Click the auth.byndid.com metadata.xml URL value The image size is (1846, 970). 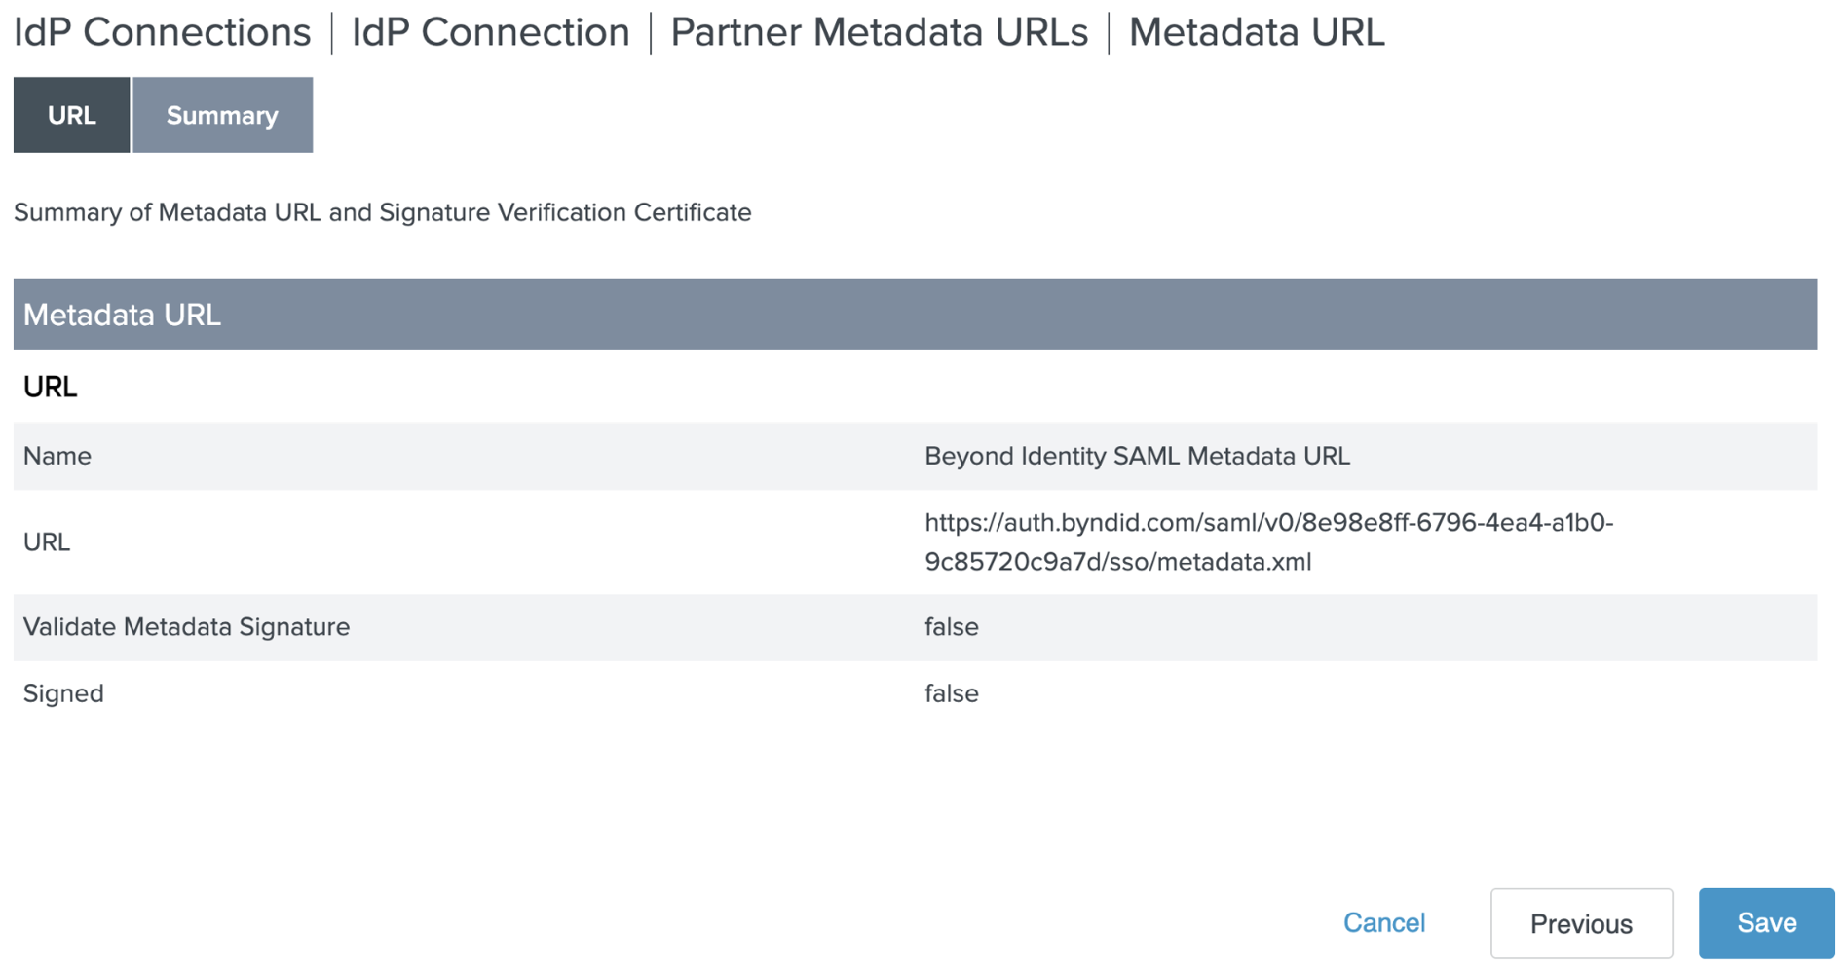[x=1267, y=541]
